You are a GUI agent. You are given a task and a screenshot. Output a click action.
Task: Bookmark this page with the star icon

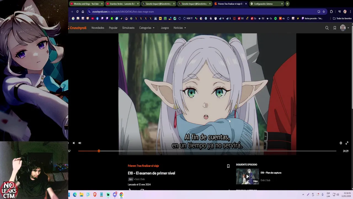[x=324, y=12]
